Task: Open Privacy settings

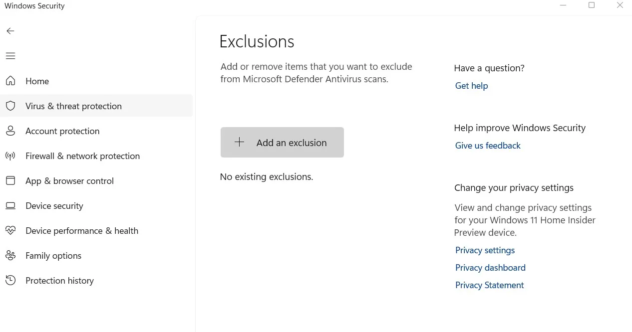Action: point(485,250)
